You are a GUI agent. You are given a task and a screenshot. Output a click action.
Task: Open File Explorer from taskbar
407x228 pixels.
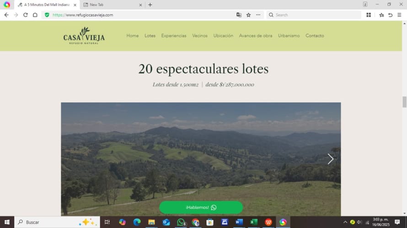coord(151,222)
